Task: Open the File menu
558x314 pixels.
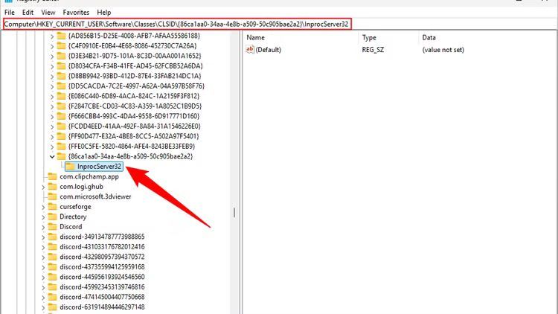Action: tap(10, 13)
